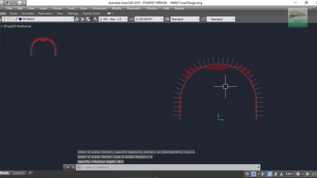Open the 1:50 annotation scale dropdown

tap(289, 174)
